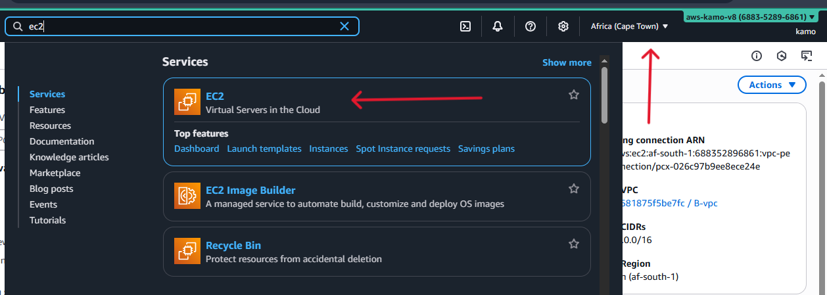Open the EC2 service link
The width and height of the screenshot is (827, 295).
coord(215,96)
